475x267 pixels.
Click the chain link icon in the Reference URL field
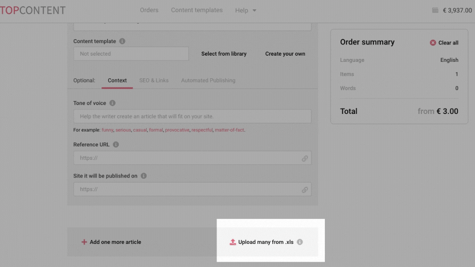point(305,158)
